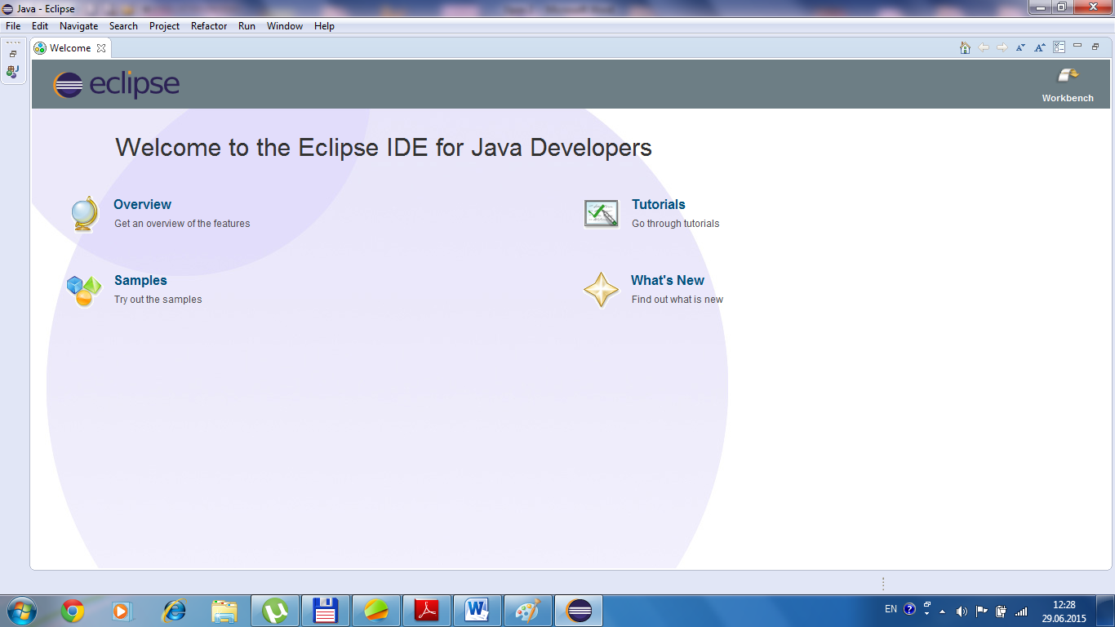Click the battery power plug icon

[x=1001, y=611]
